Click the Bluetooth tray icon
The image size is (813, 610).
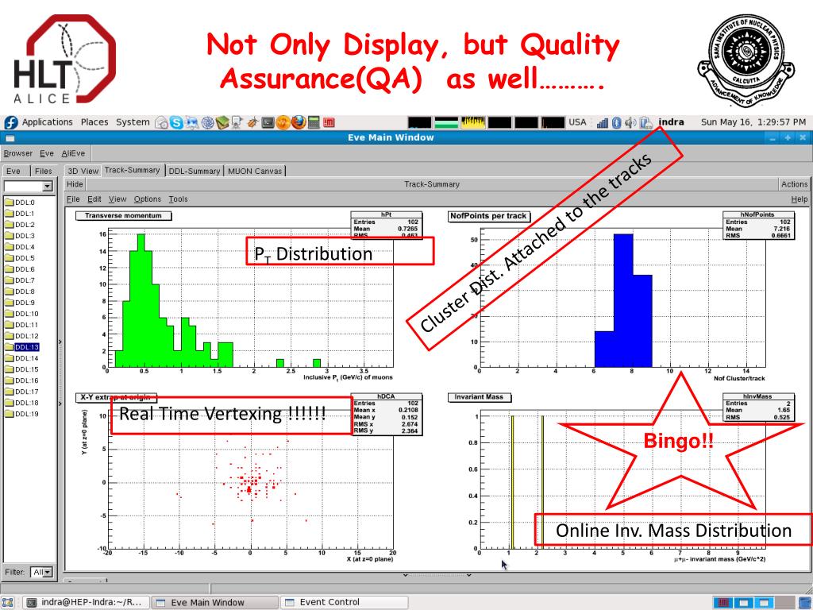pos(616,123)
